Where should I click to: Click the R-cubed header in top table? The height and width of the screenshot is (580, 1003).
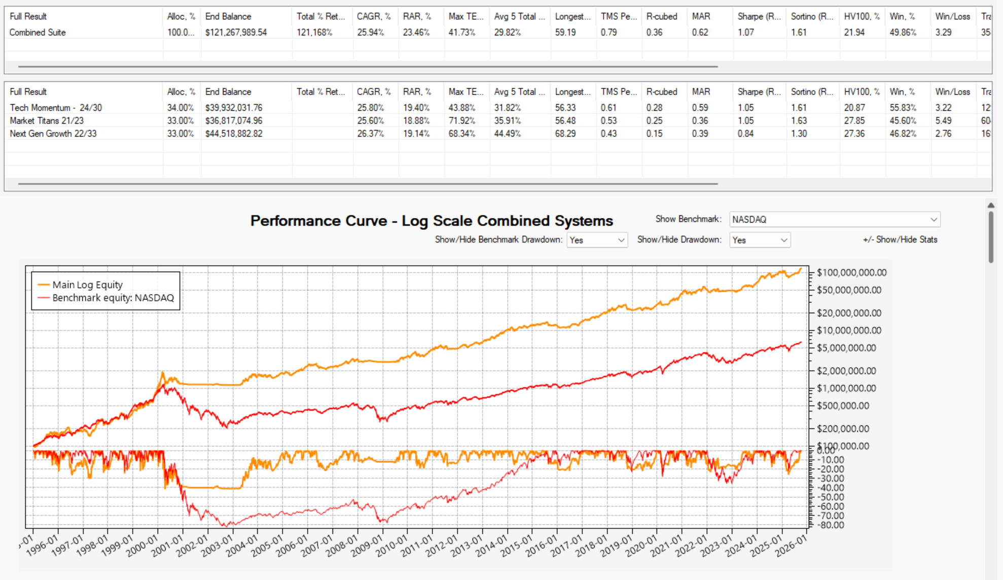tap(665, 16)
